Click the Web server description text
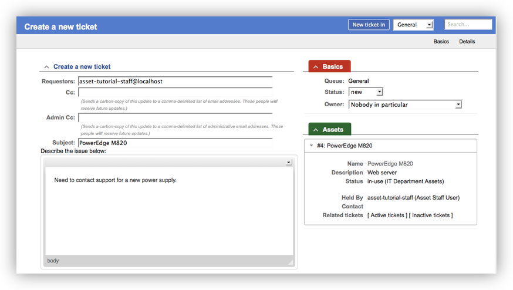This screenshot has height=290, width=513. pyautogui.click(x=382, y=173)
